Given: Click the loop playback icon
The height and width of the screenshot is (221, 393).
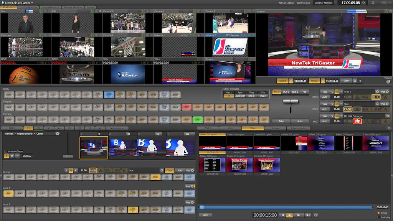Looking at the screenshot, I should pyautogui.click(x=316, y=215).
